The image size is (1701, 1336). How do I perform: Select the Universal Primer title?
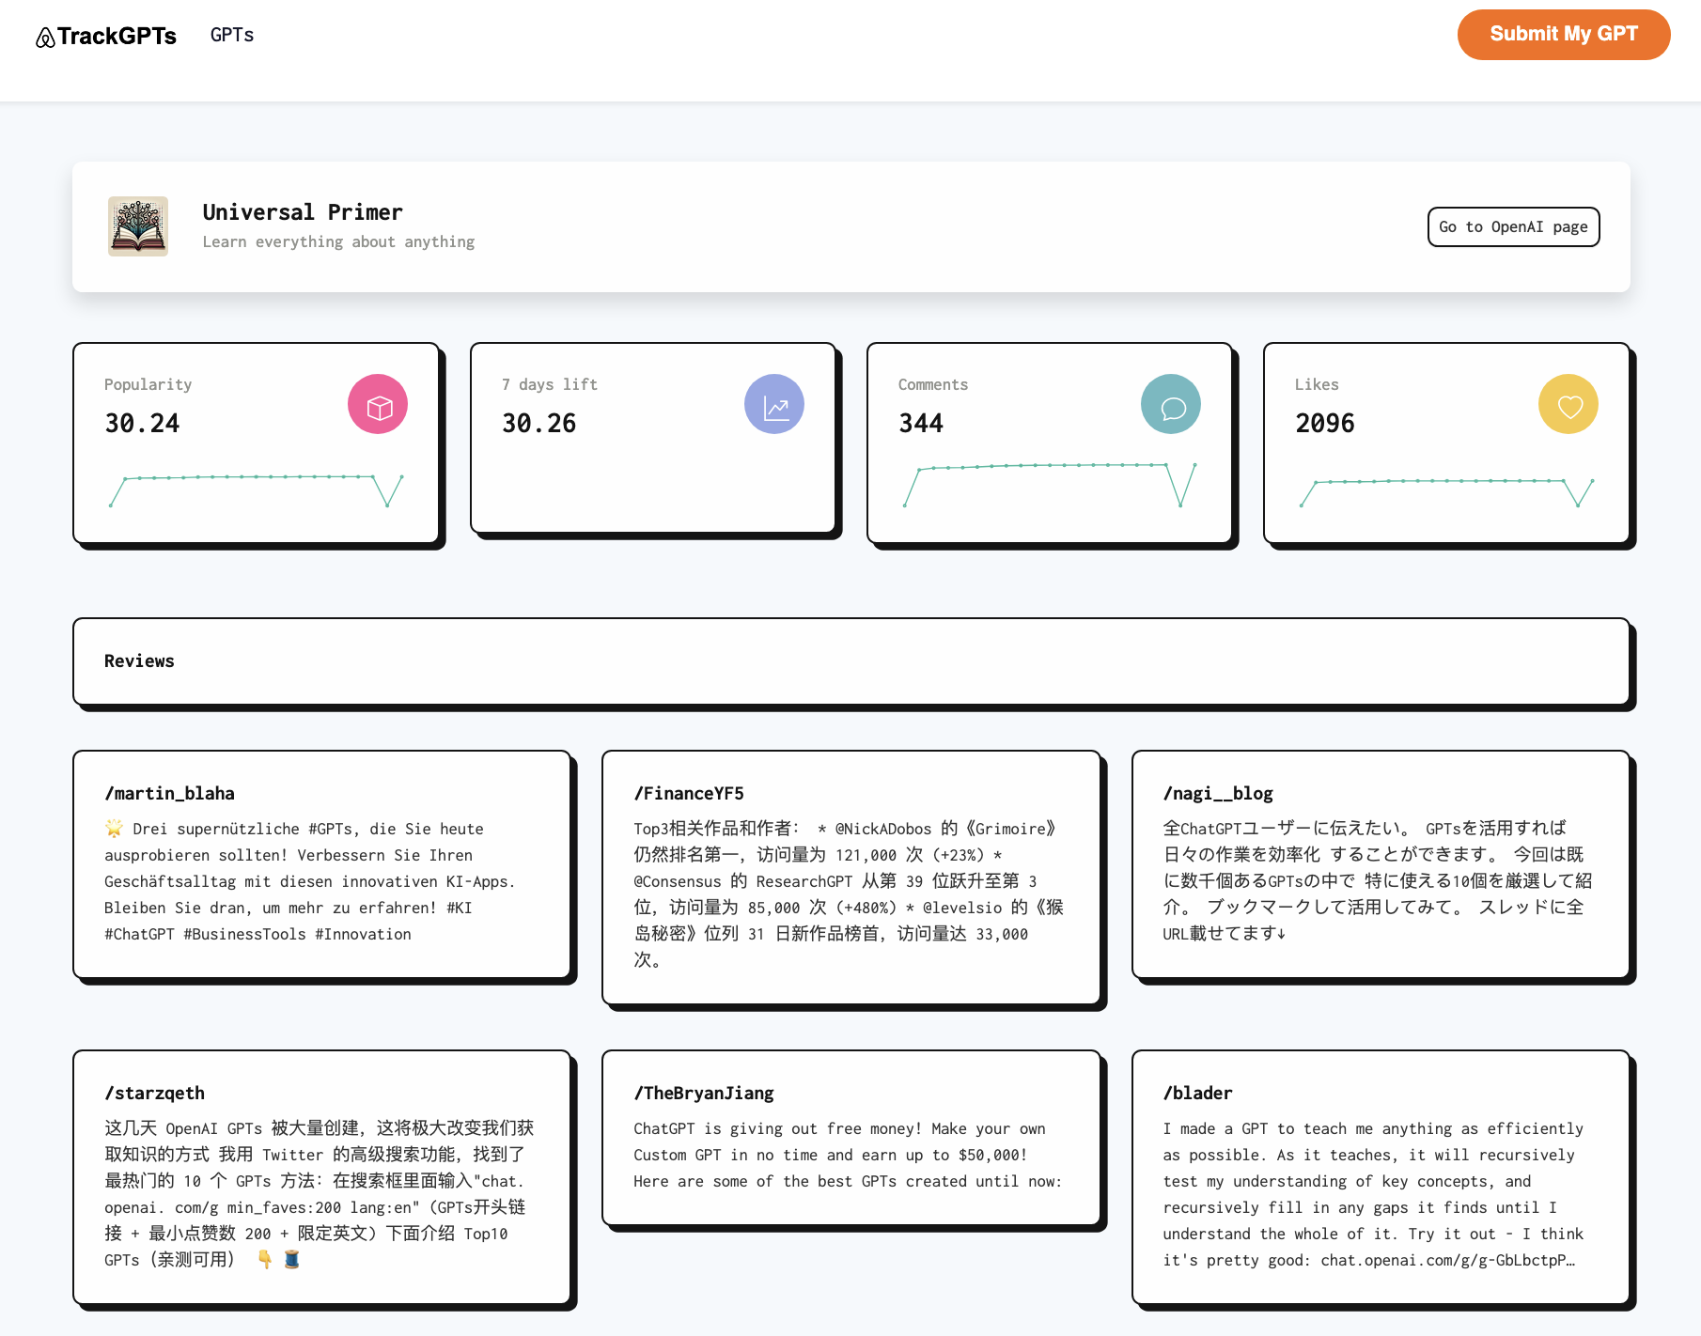click(x=303, y=212)
